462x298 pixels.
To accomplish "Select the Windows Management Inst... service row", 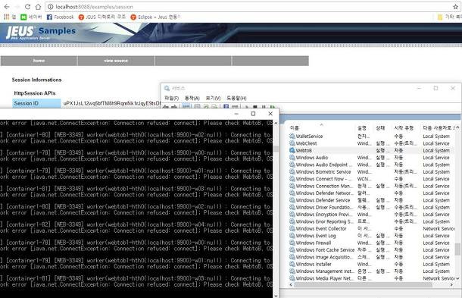I will click(x=372, y=271).
